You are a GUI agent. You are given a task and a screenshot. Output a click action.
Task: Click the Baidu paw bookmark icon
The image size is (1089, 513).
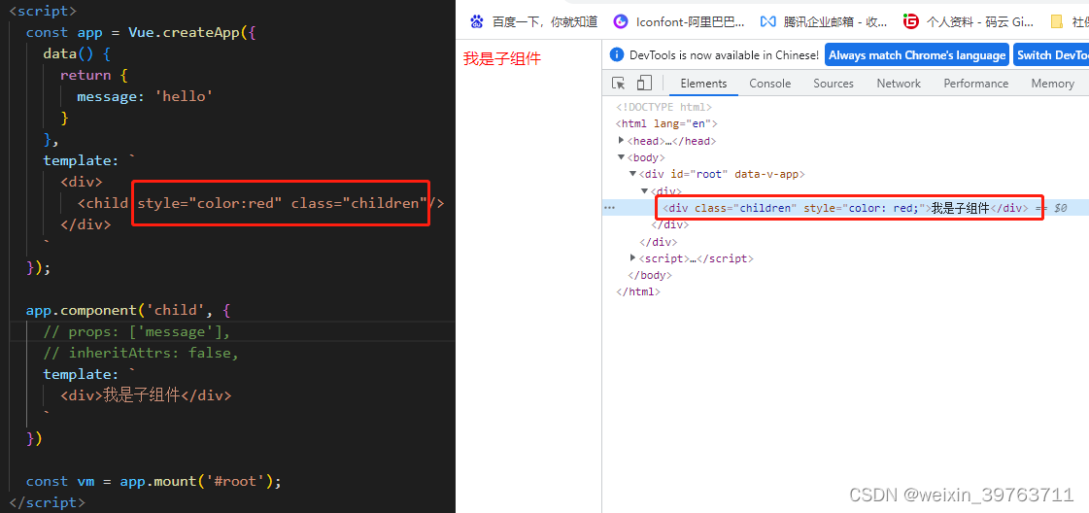[x=476, y=21]
